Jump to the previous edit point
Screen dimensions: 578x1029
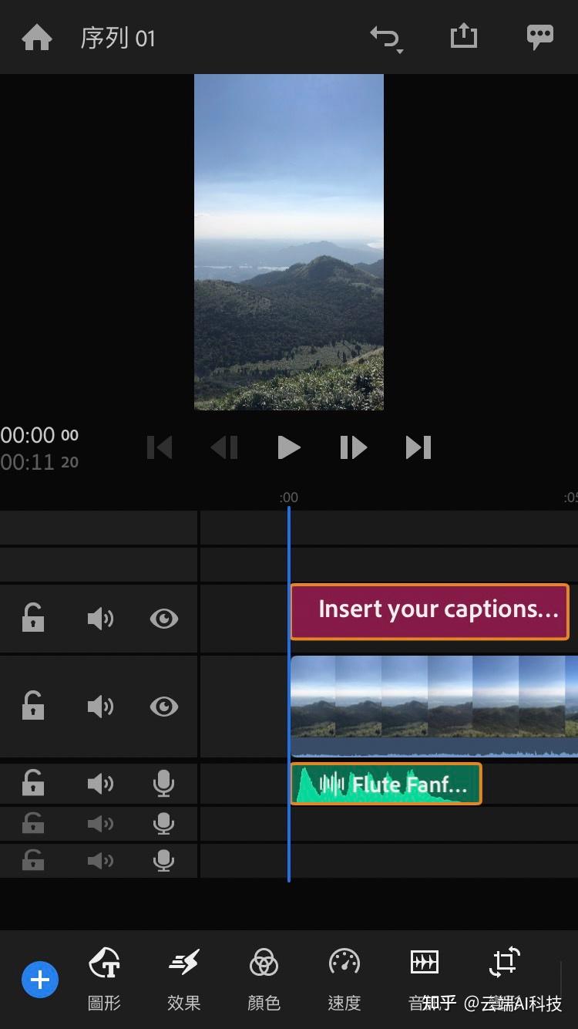pos(160,447)
